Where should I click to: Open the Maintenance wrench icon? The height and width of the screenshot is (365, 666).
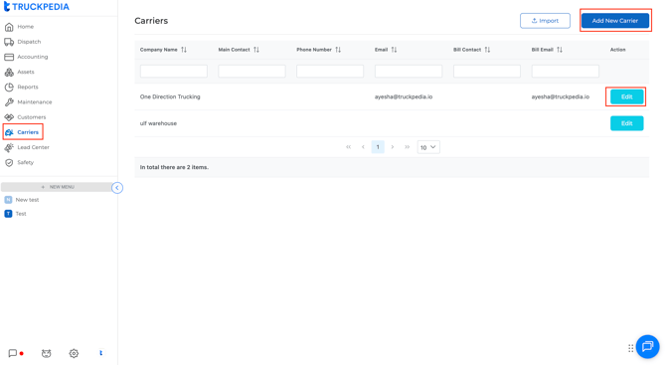[x=9, y=102]
